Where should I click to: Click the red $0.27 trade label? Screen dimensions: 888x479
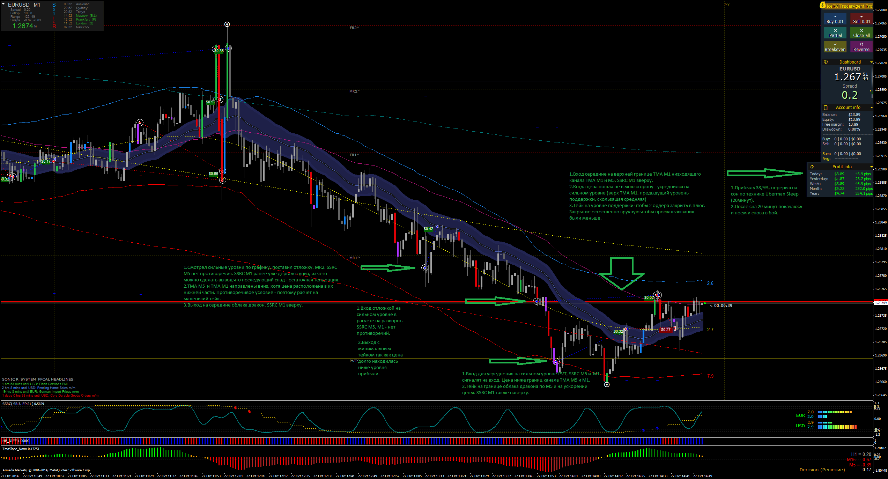point(666,330)
